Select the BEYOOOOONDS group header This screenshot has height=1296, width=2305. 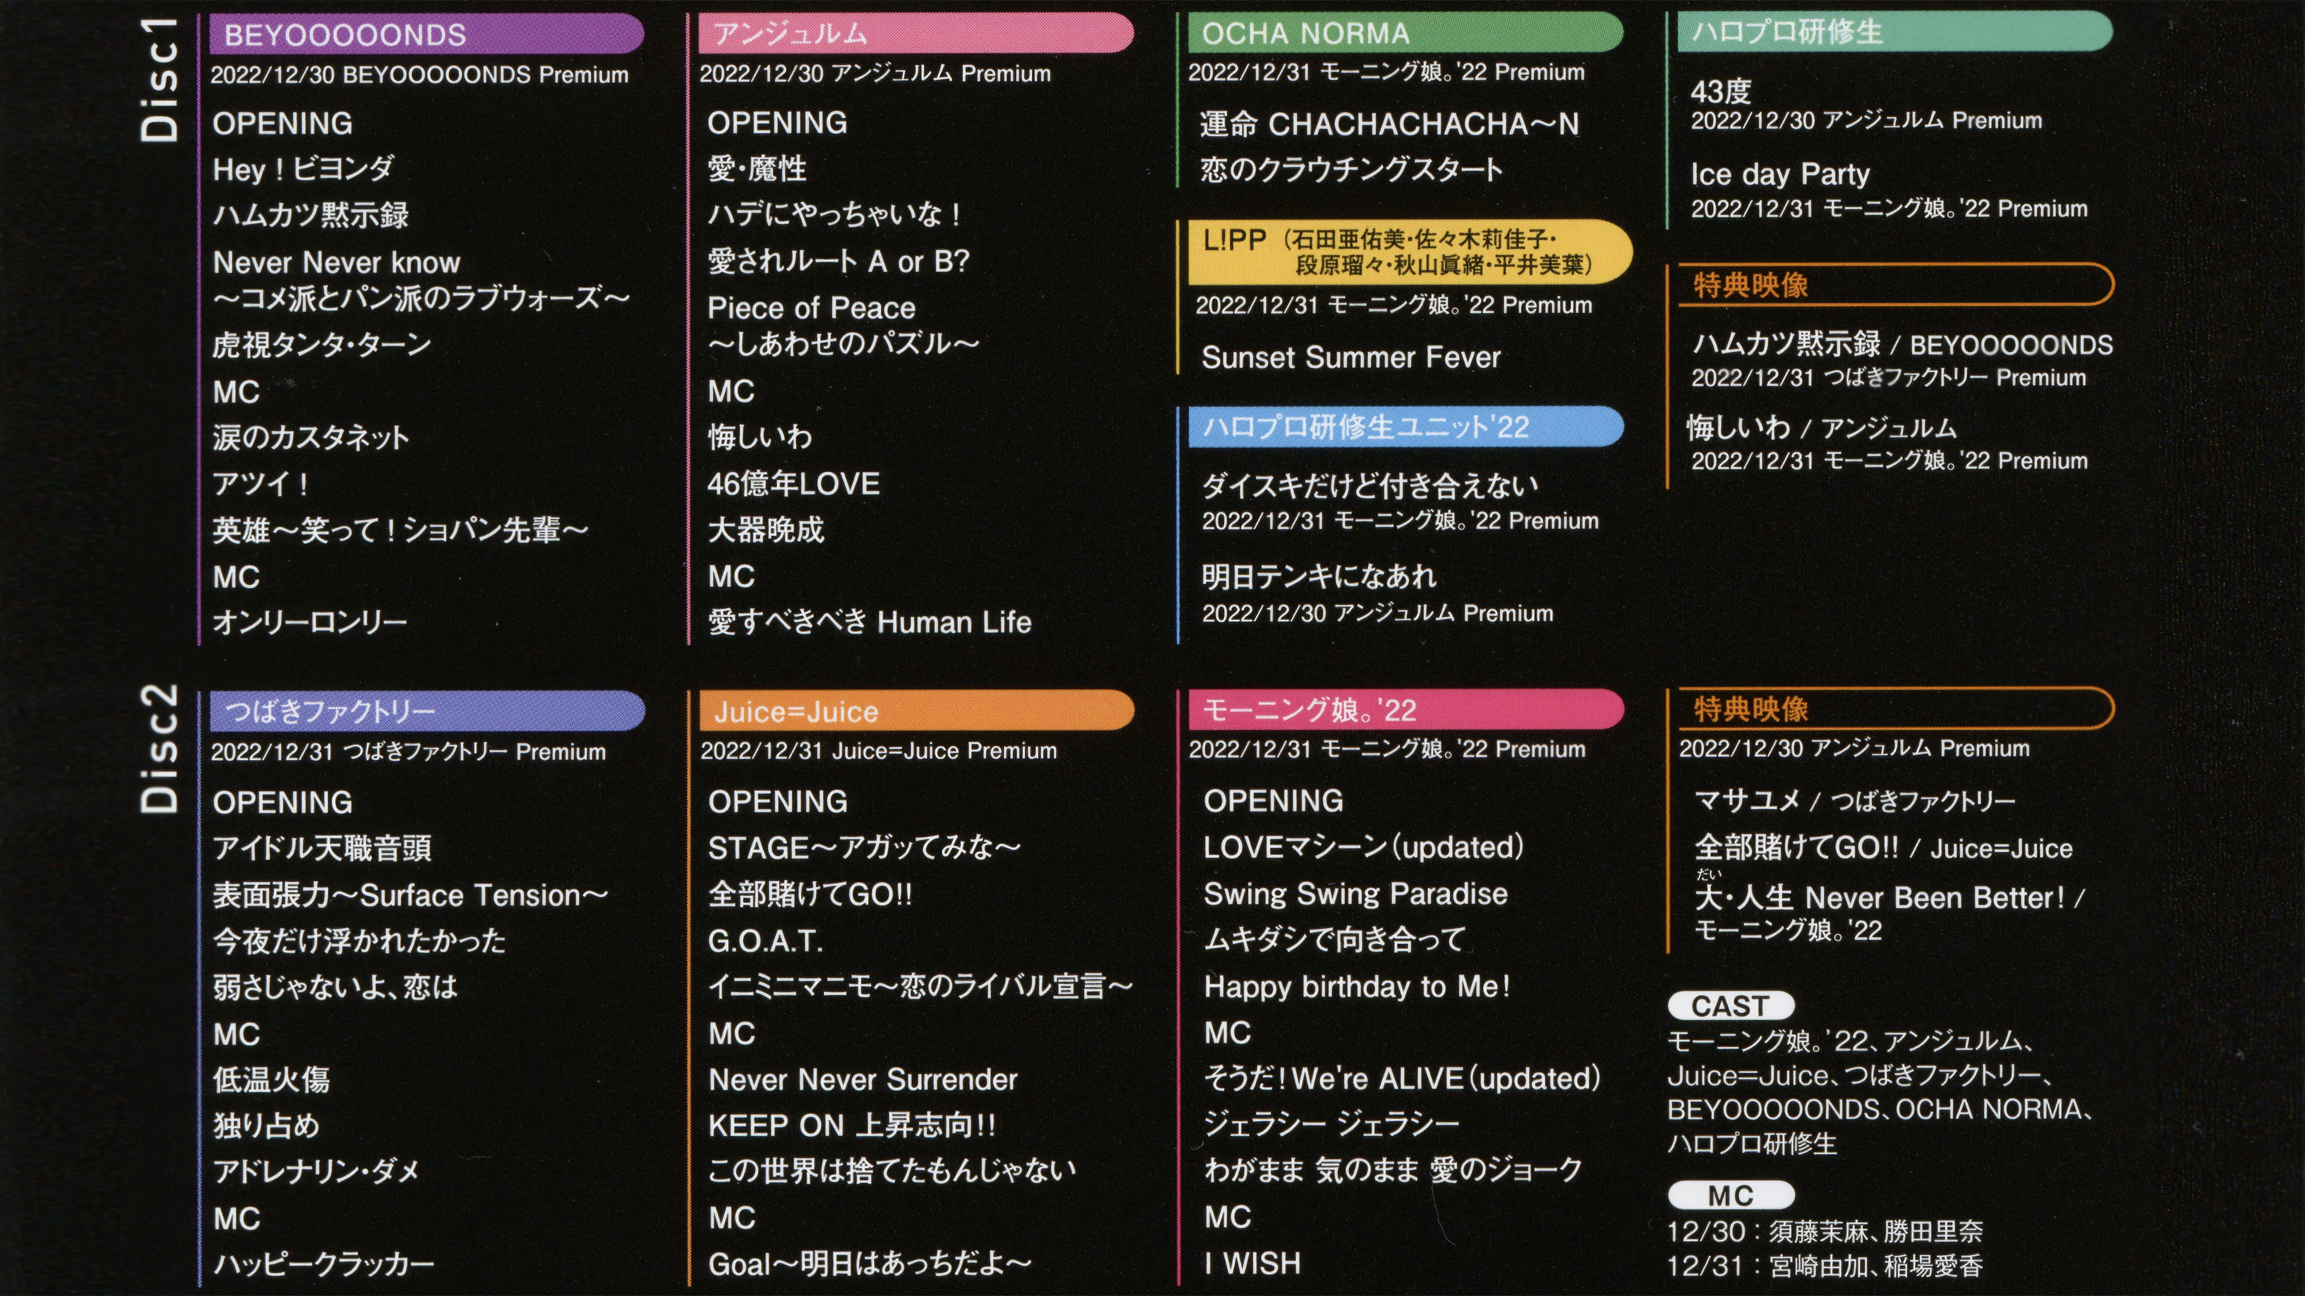click(x=425, y=33)
